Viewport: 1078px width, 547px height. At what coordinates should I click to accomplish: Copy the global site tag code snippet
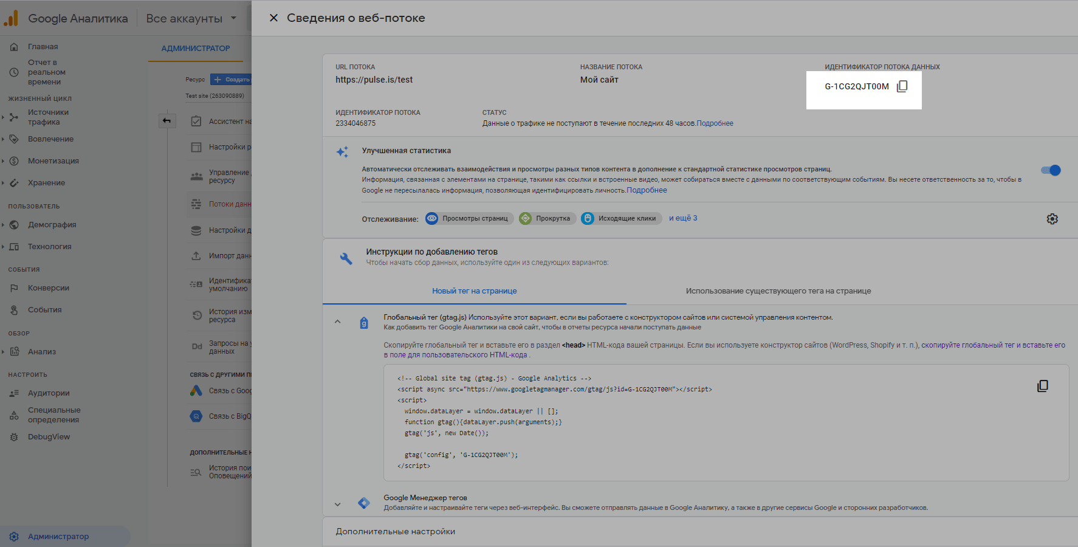1042,386
